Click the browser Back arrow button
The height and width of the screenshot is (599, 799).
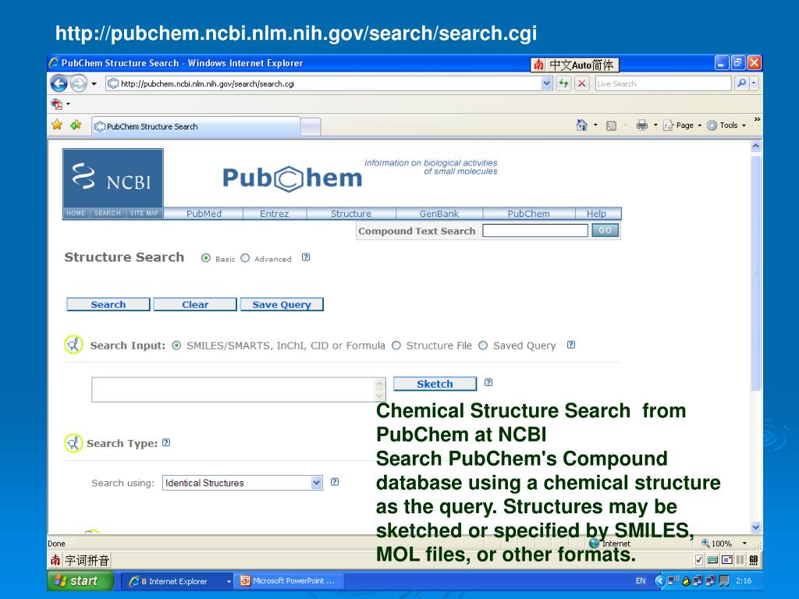point(59,83)
